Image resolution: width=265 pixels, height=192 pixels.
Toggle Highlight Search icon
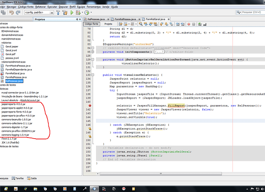(156, 24)
